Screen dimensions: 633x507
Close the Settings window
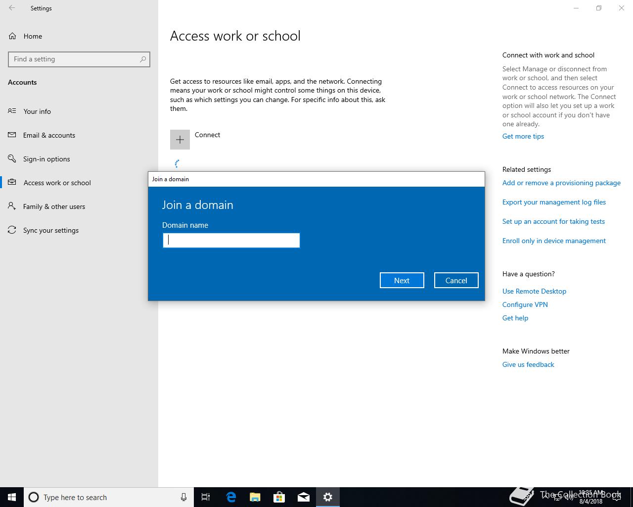point(622,8)
